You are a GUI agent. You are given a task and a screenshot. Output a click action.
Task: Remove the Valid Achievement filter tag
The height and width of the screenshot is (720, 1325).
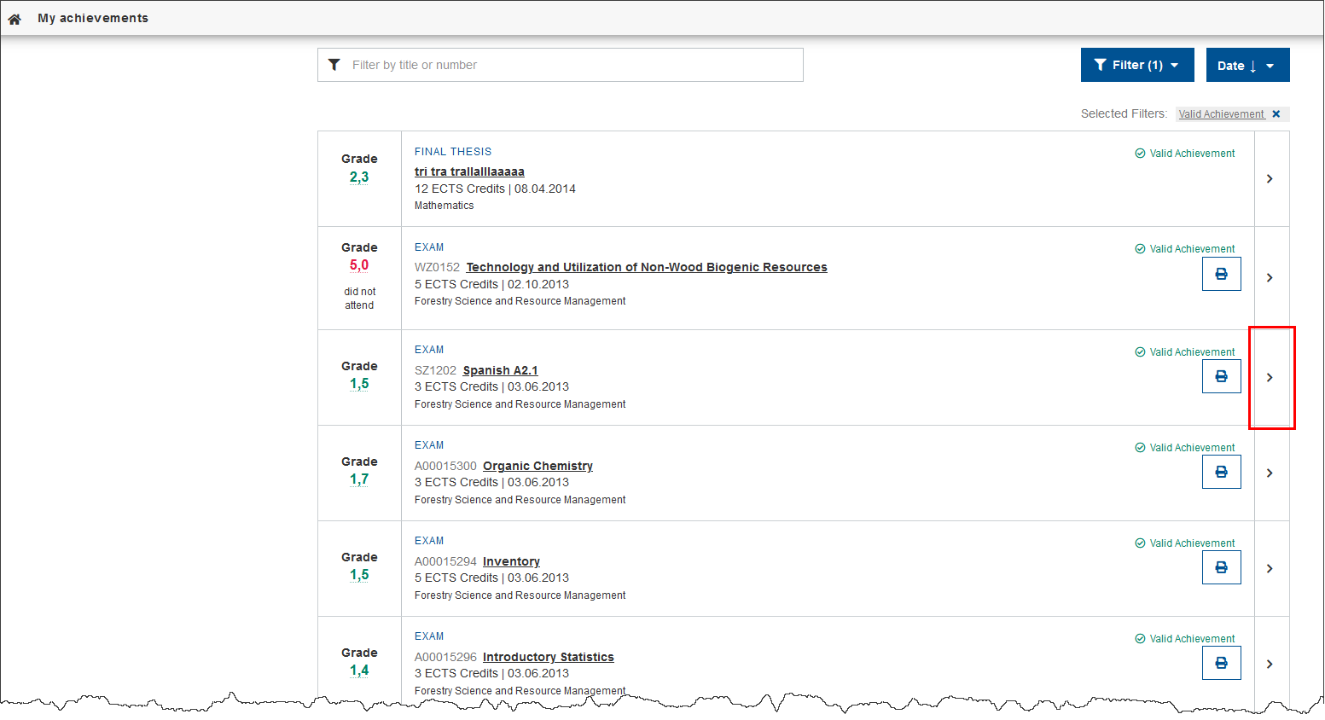(x=1276, y=114)
